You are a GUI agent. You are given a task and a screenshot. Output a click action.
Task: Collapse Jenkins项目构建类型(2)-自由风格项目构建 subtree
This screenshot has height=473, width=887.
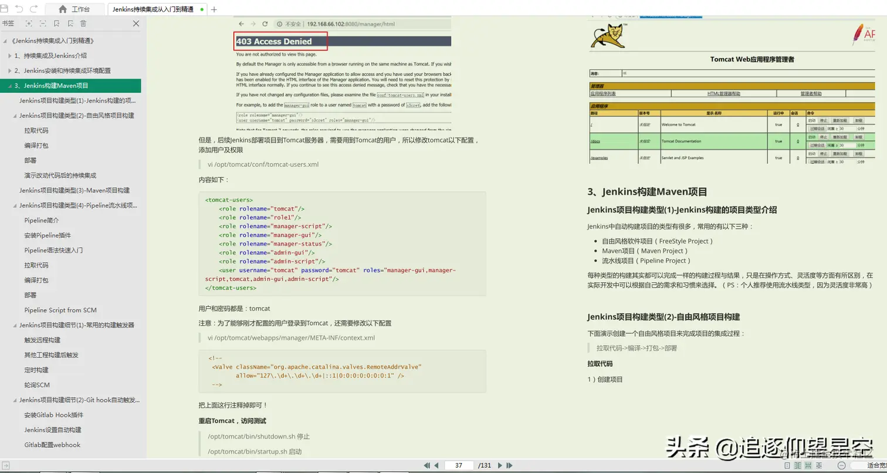pos(14,116)
